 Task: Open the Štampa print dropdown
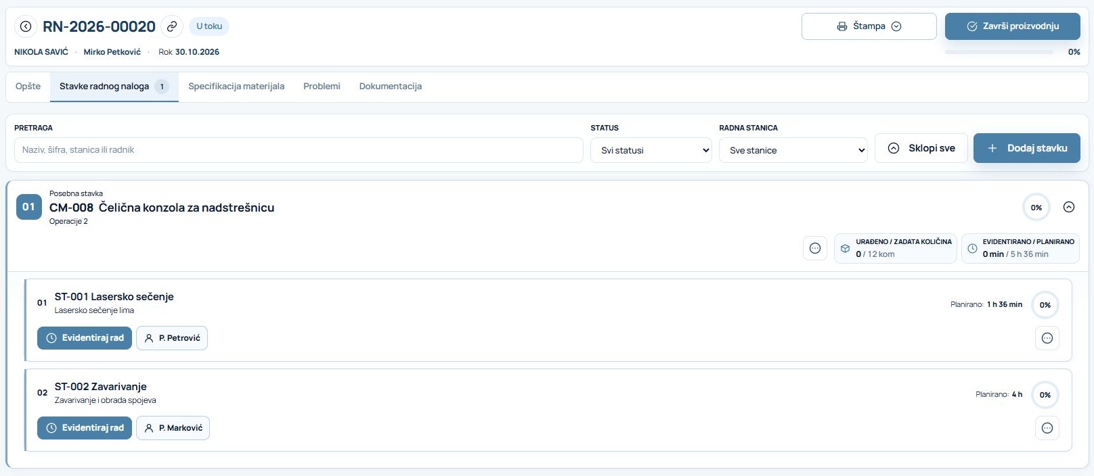[x=869, y=26]
